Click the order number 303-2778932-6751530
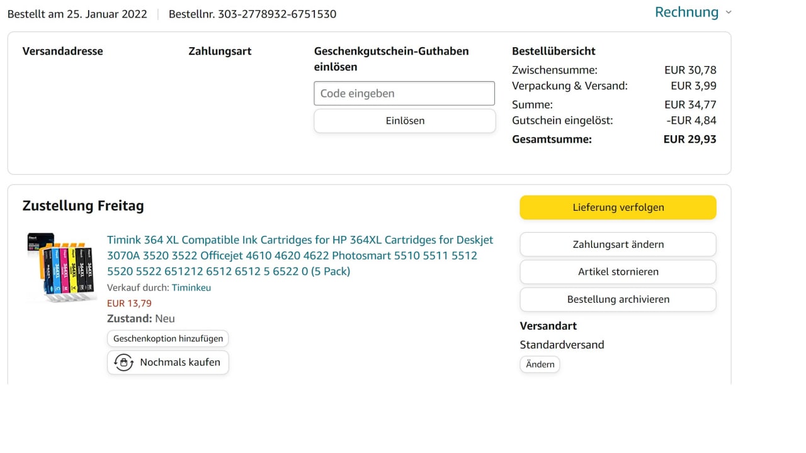This screenshot has height=453, width=806. pos(277,14)
